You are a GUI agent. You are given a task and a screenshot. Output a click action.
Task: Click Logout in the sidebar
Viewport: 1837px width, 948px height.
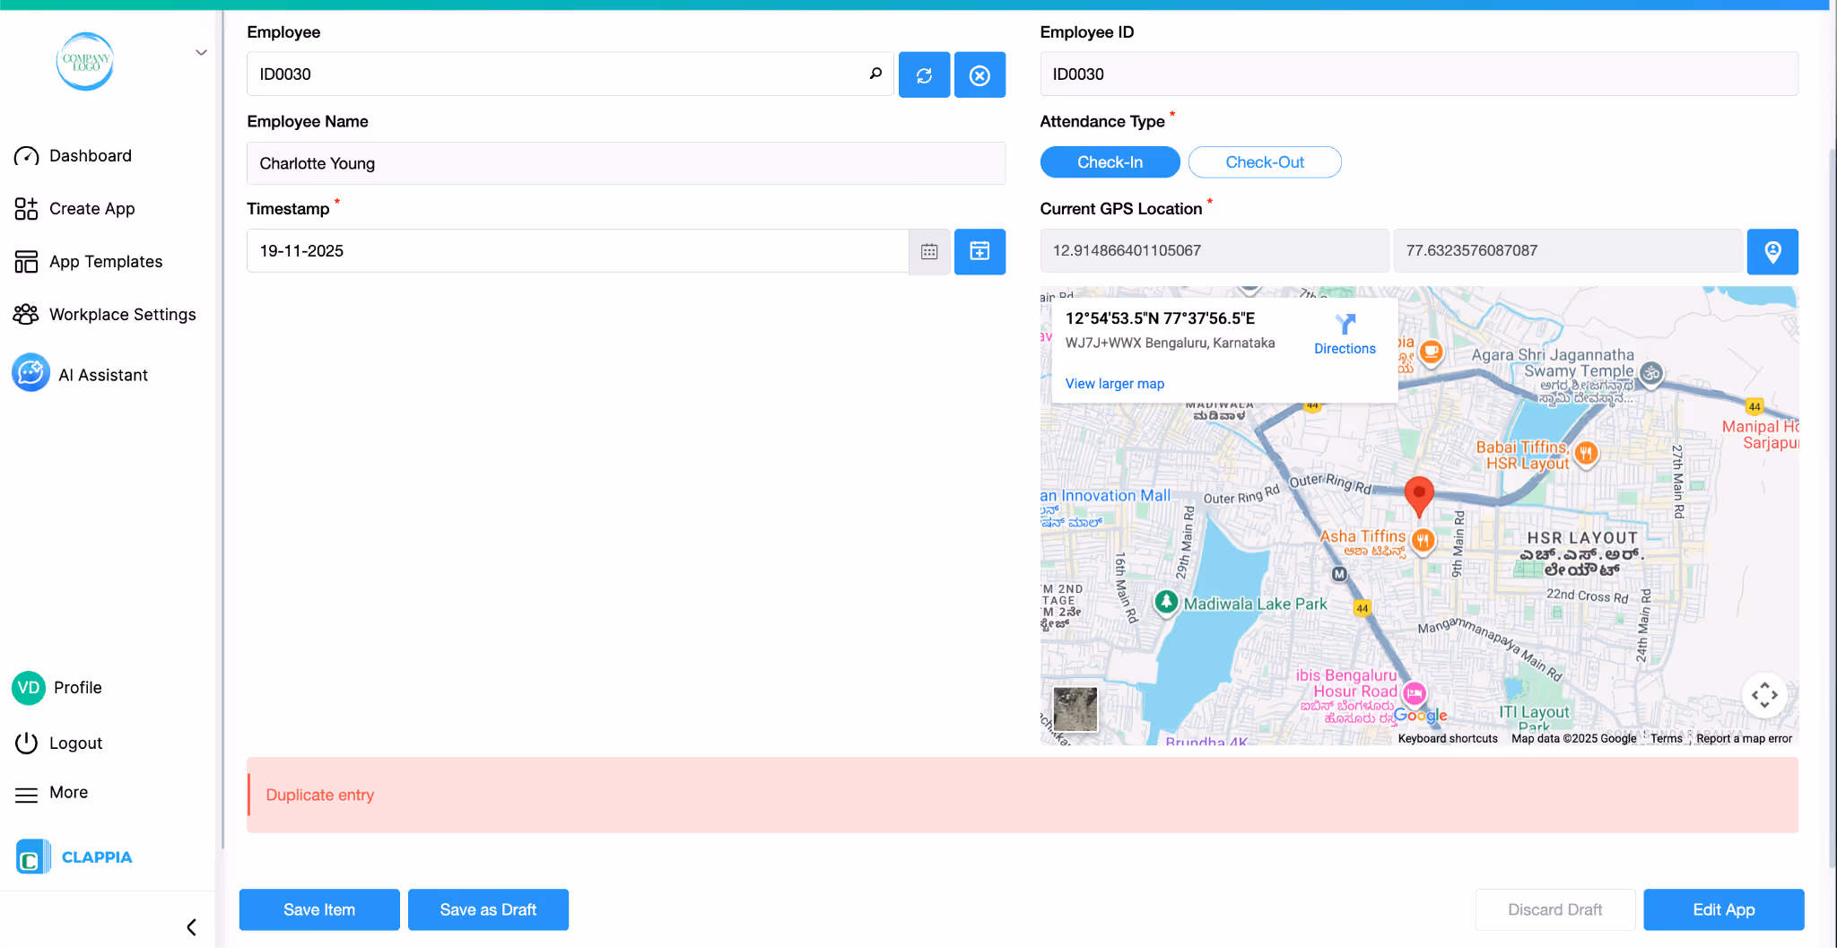[27, 743]
